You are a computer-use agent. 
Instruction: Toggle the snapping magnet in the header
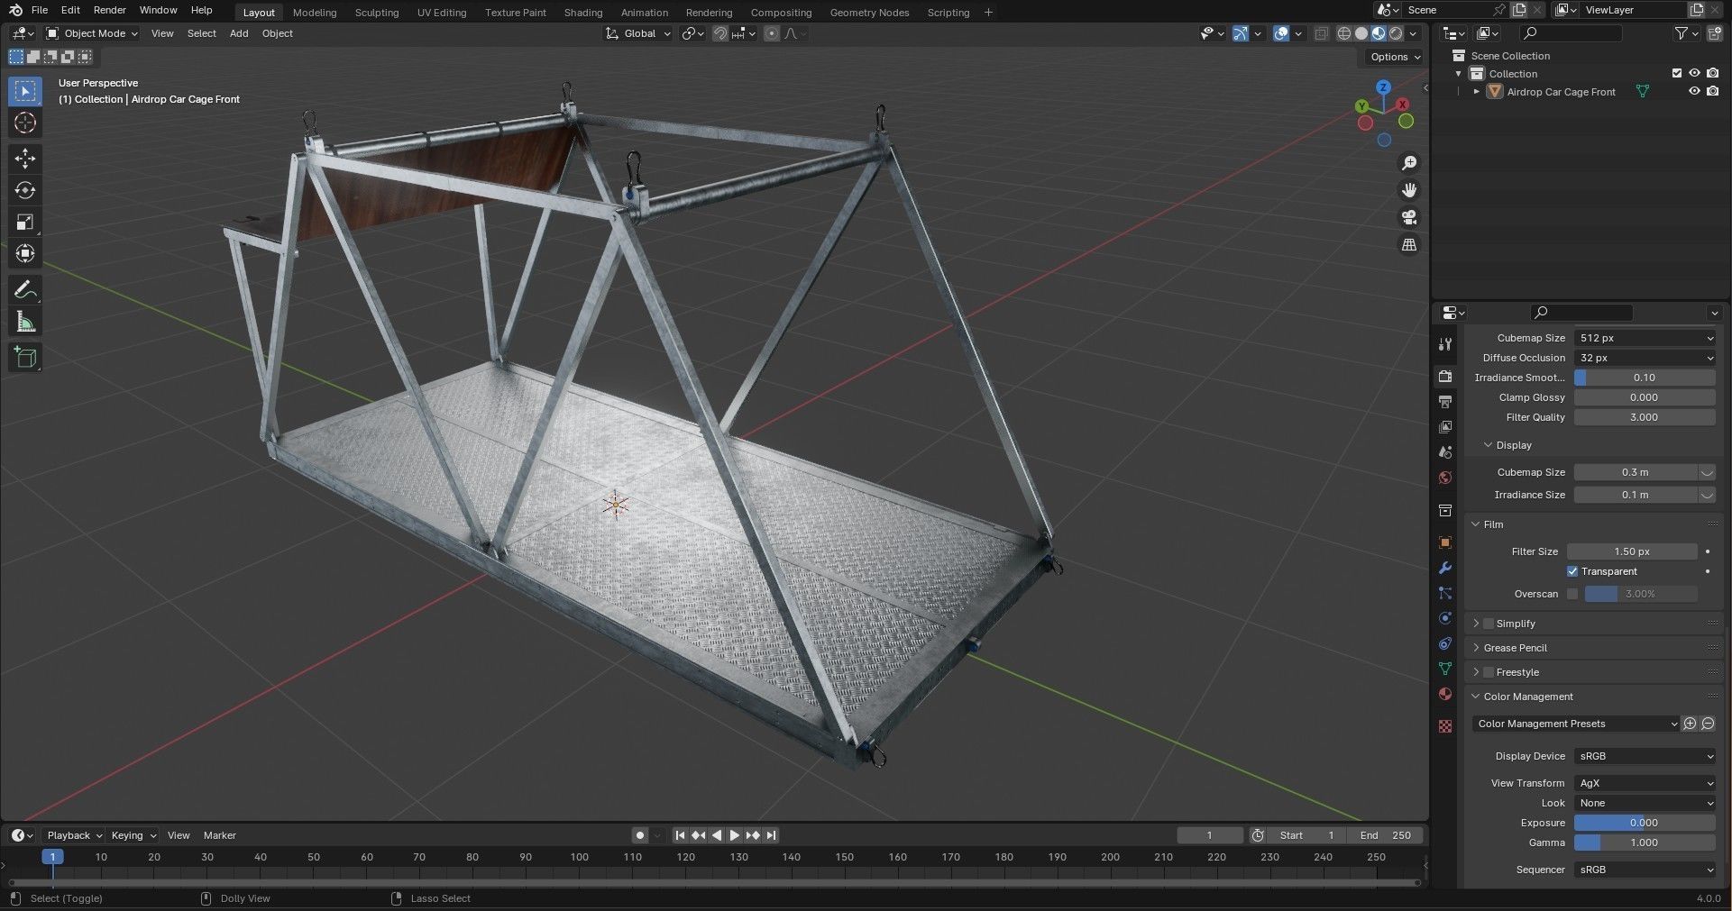[x=720, y=33]
